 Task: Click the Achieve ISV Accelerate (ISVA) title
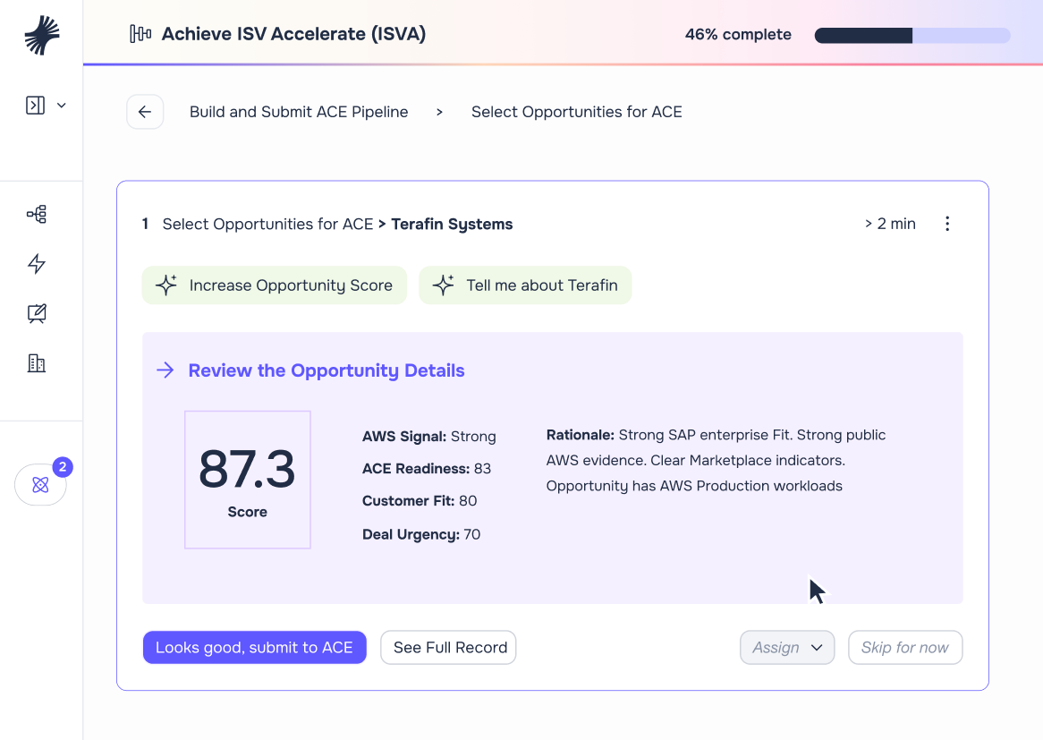(x=293, y=34)
